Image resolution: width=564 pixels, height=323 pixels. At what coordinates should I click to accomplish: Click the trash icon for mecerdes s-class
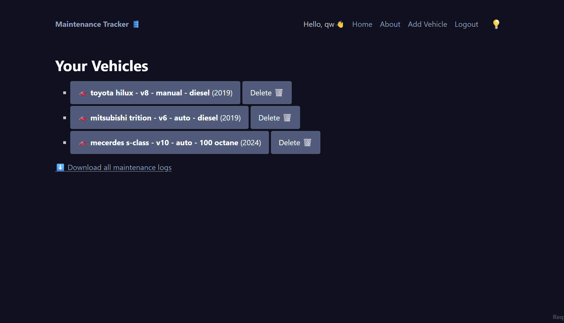click(x=308, y=143)
